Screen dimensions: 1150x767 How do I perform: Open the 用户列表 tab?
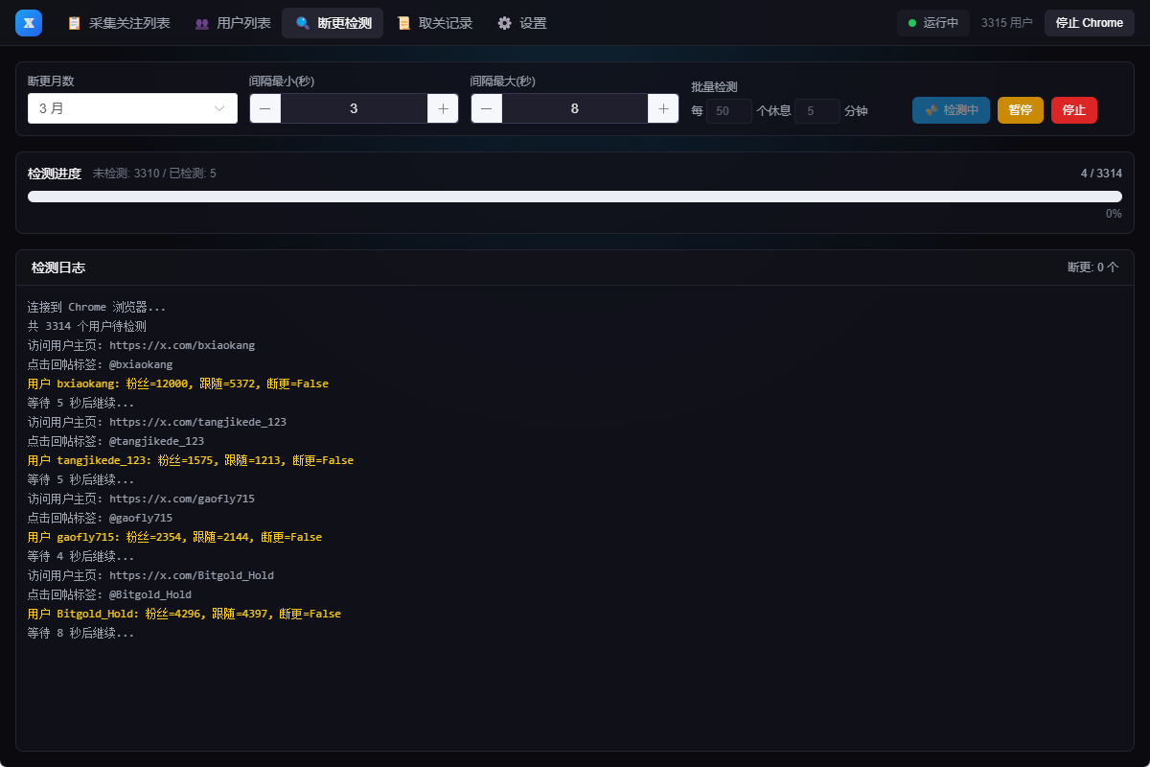(x=243, y=23)
